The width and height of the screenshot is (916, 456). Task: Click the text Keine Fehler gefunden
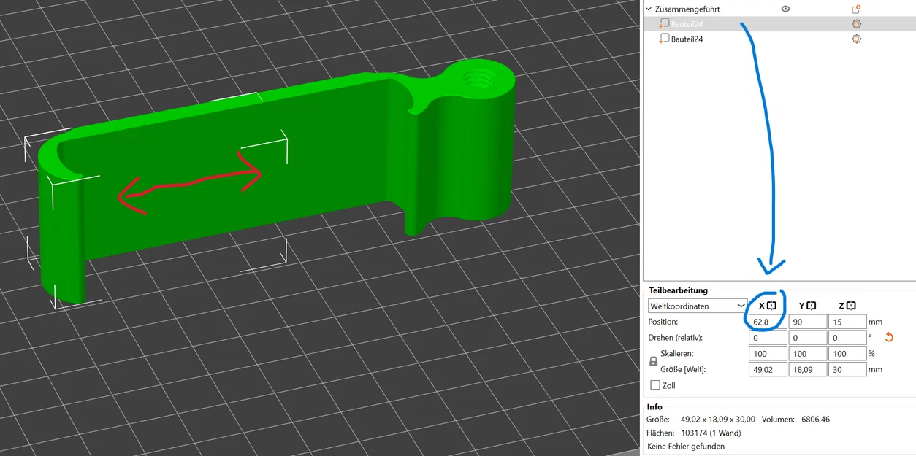[686, 446]
